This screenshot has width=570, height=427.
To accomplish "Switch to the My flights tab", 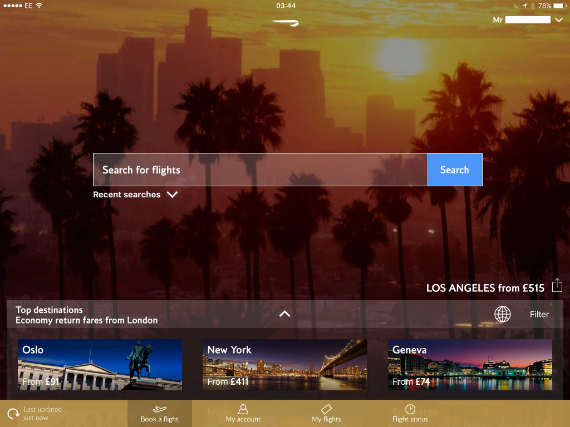I will click(x=326, y=414).
